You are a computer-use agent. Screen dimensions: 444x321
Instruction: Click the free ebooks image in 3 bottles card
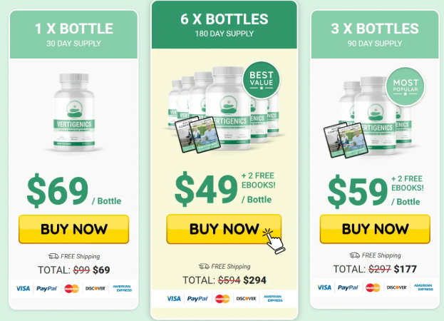point(346,141)
